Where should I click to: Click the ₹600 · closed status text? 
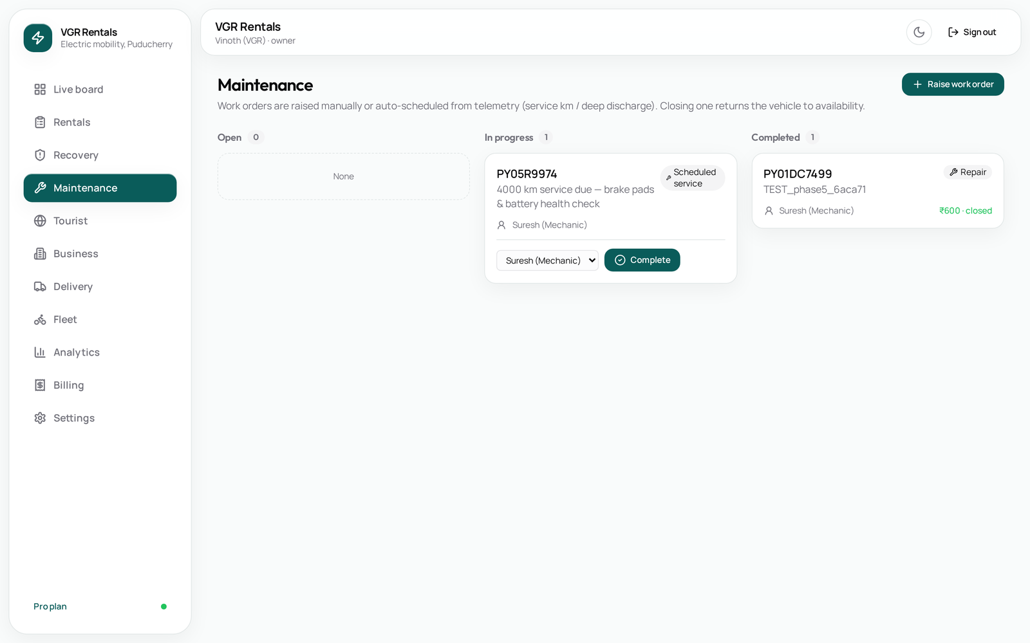[965, 211]
